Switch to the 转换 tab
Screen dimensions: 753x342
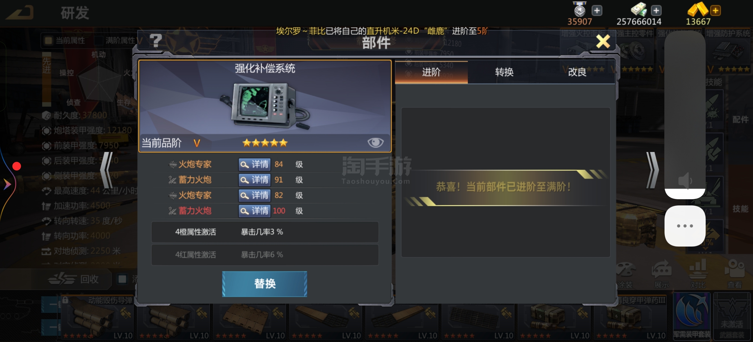click(x=504, y=72)
